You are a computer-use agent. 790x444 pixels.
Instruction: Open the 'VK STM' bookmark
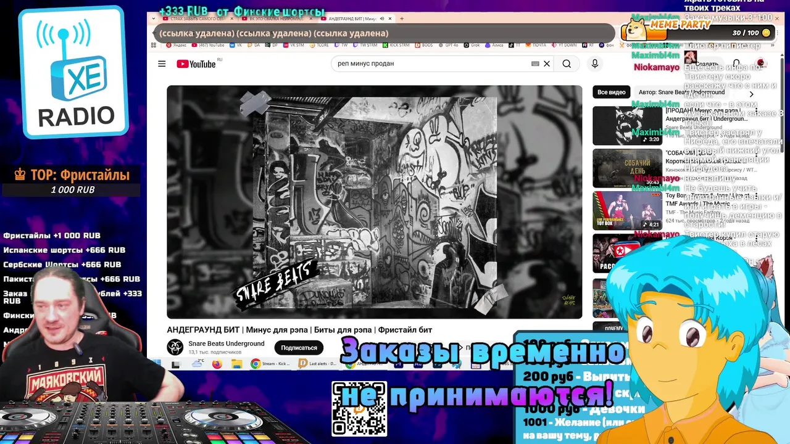point(293,44)
